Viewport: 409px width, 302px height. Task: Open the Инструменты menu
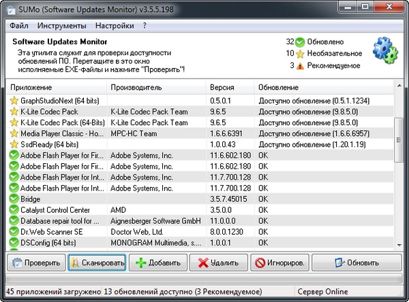pos(61,26)
